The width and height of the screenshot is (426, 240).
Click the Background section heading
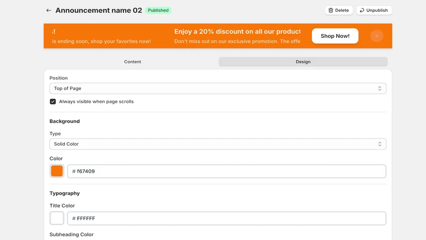64,122
